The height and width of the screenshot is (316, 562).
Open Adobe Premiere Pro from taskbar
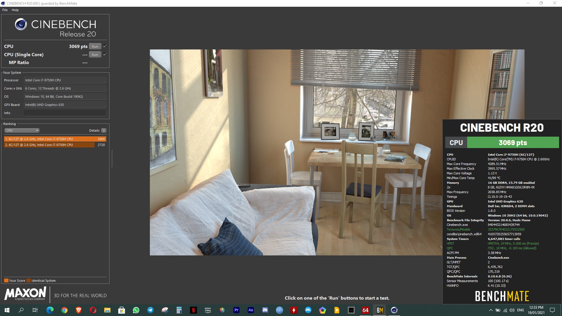tap(237, 310)
